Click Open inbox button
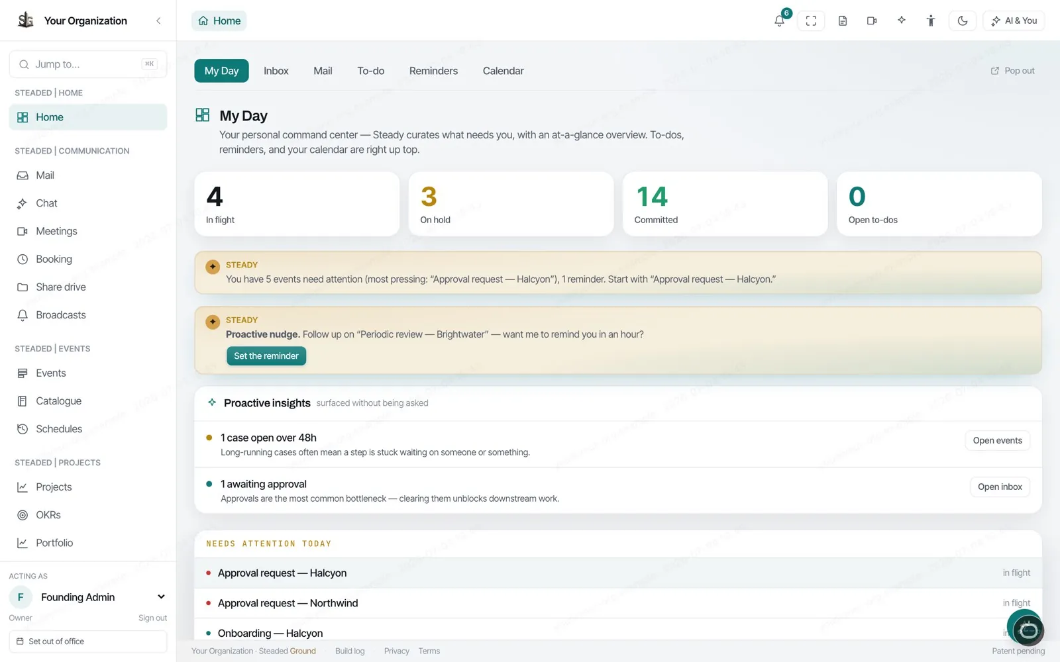The width and height of the screenshot is (1060, 662). (1000, 487)
